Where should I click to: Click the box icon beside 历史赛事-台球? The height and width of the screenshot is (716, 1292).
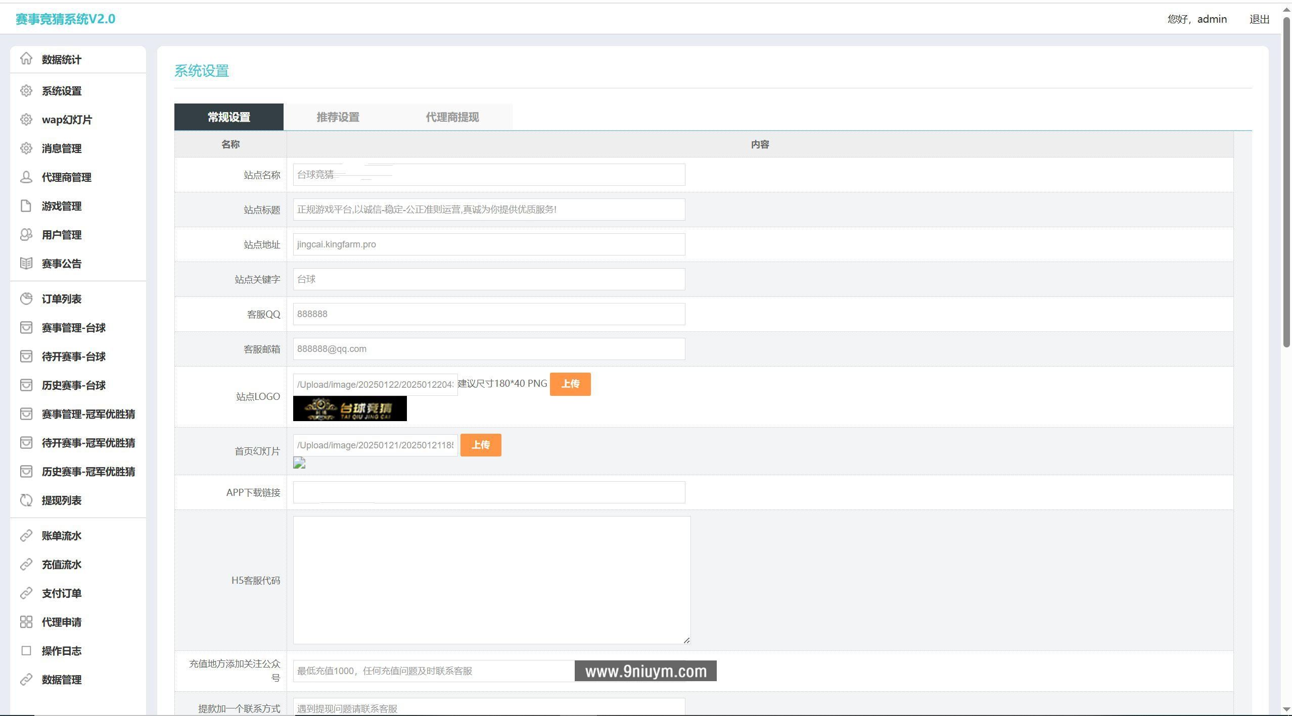pos(26,385)
